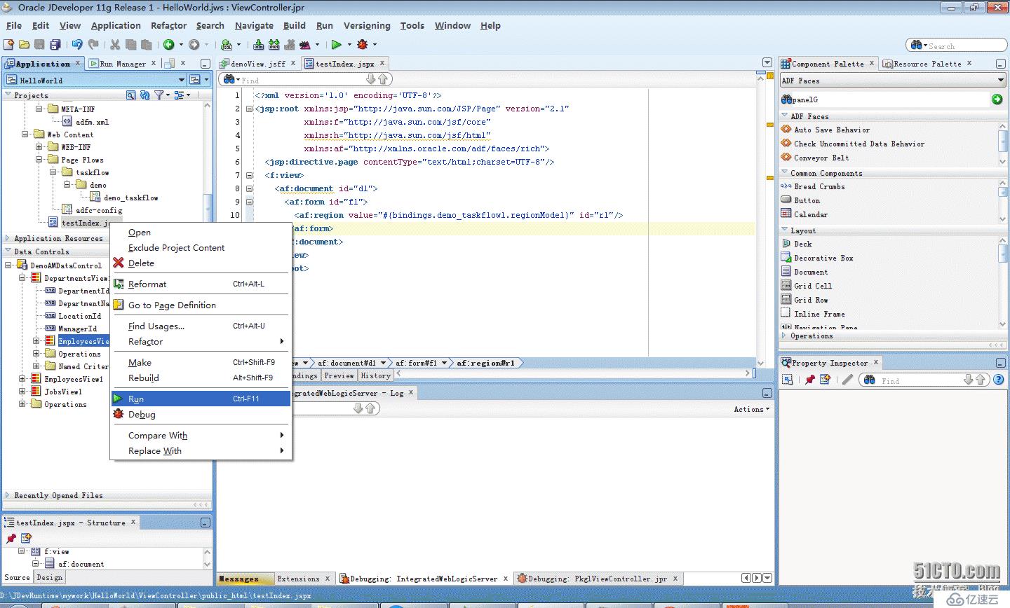
Task: Click binoculars icon in editor Find bar
Action: coord(229,80)
